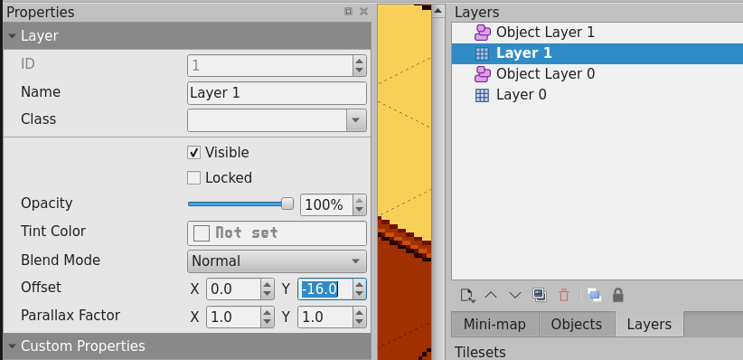
Task: Collapse the Layer section header
Action: (187, 36)
